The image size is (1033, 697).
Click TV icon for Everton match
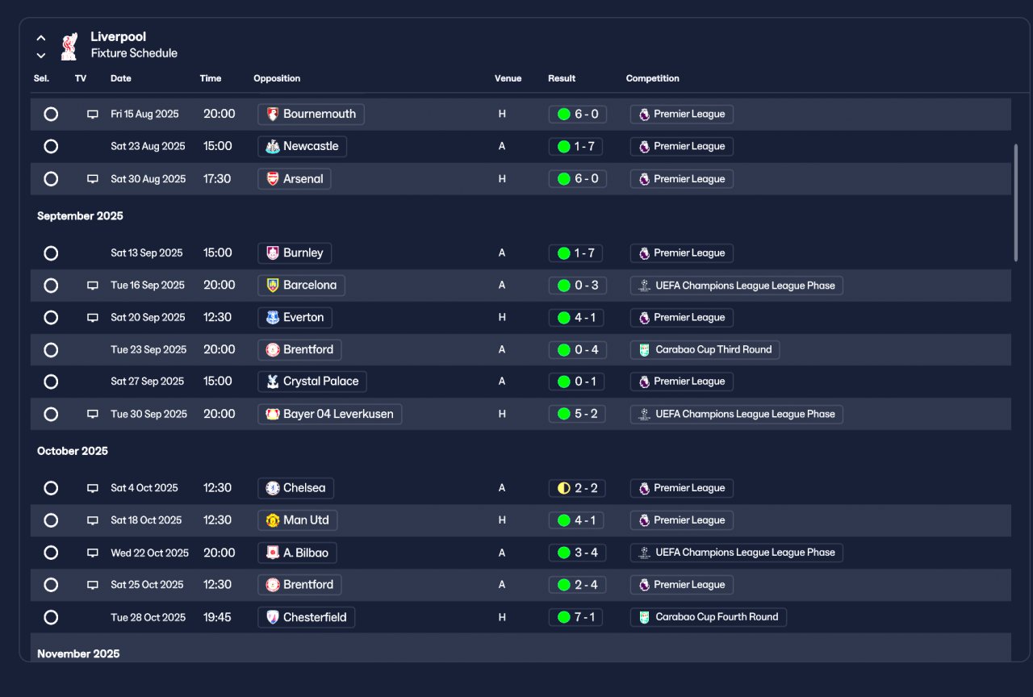point(93,318)
